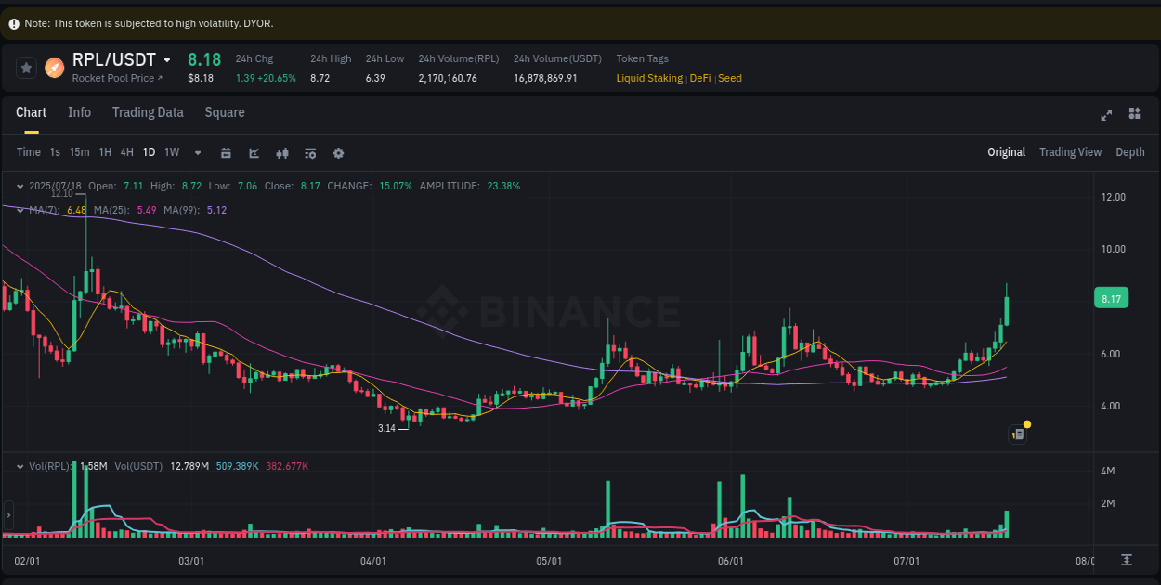Click the order book icon near chart bottom right
1161x585 pixels.
(1017, 434)
